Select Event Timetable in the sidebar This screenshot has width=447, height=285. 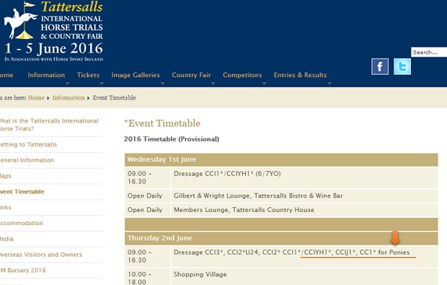[22, 191]
